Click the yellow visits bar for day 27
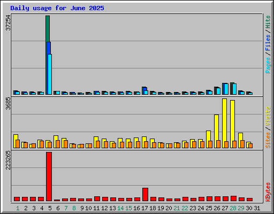Image resolution: width=274 pixels, height=214 pixels. click(x=224, y=120)
